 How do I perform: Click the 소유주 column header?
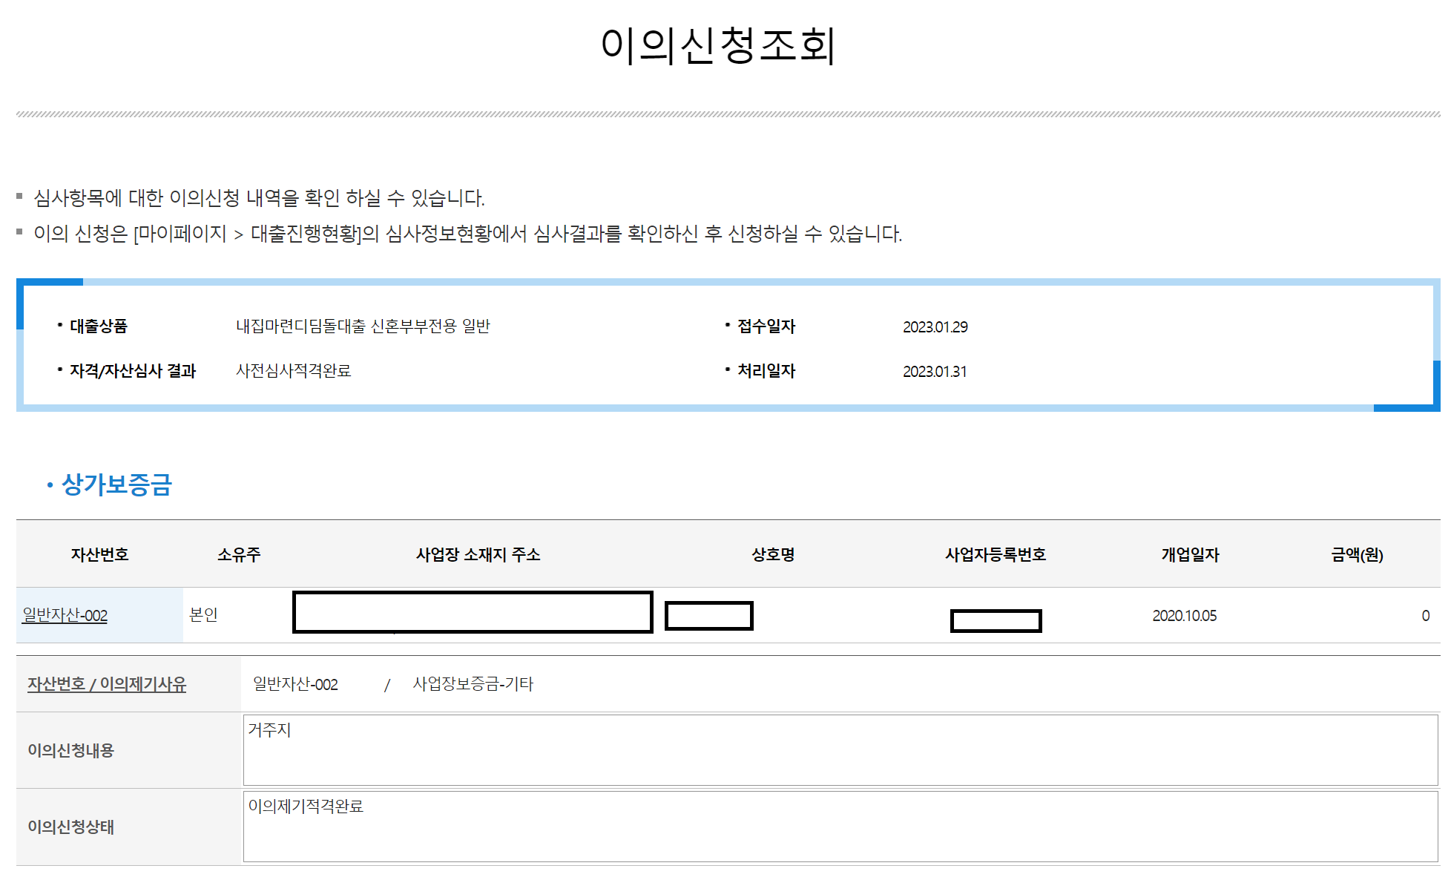pyautogui.click(x=239, y=554)
